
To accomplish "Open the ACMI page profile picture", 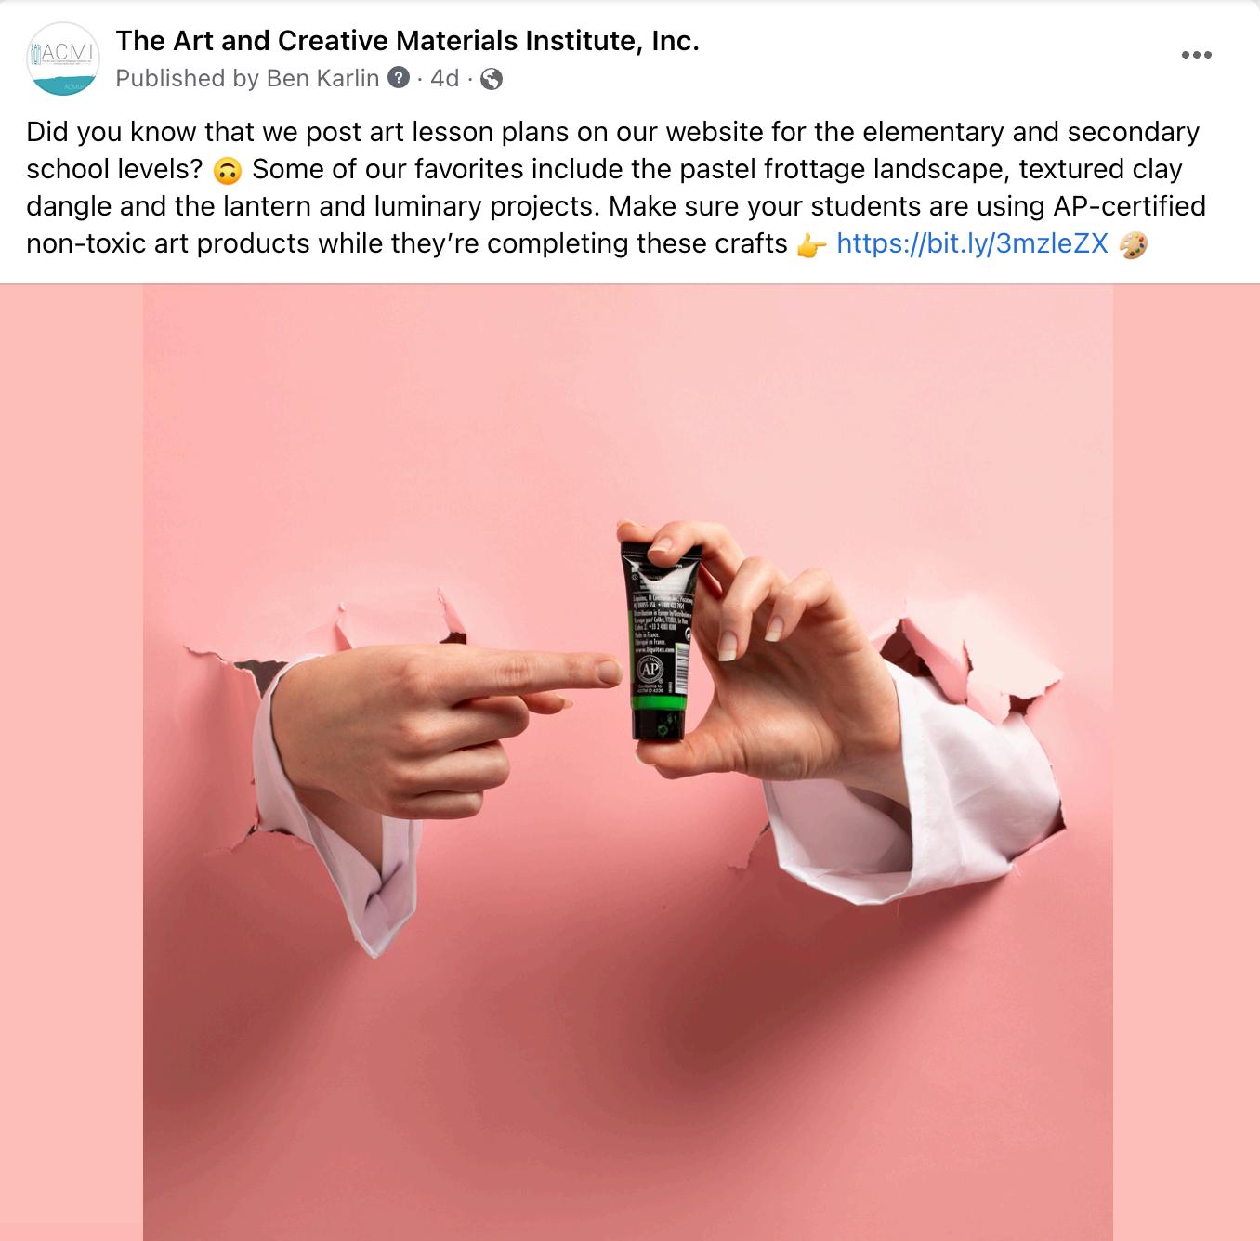I will (x=63, y=59).
